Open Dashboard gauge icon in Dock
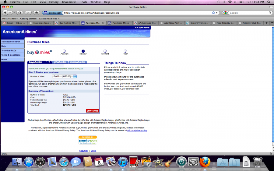This screenshot has width=274, height=171. point(40,162)
